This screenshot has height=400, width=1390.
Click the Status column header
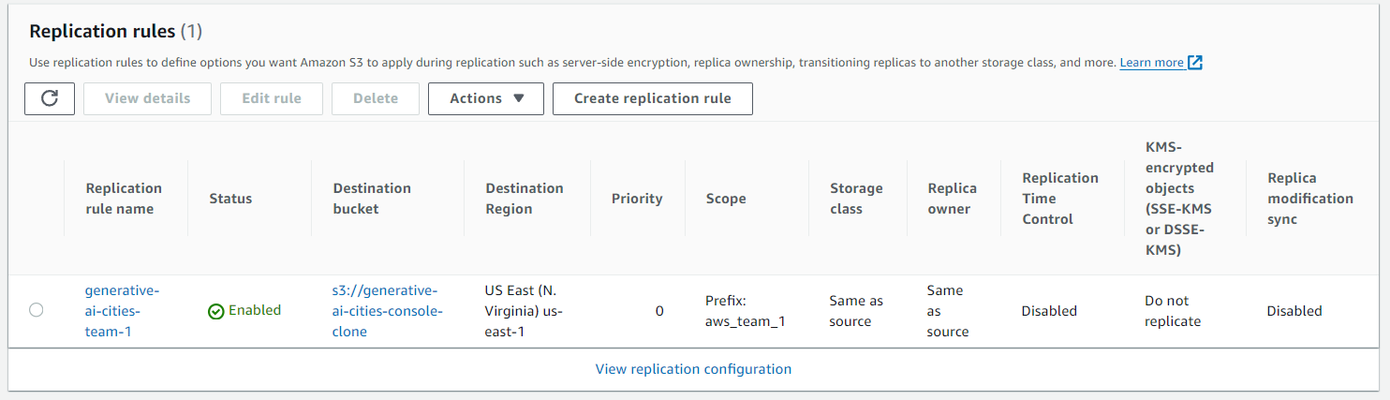pyautogui.click(x=230, y=199)
